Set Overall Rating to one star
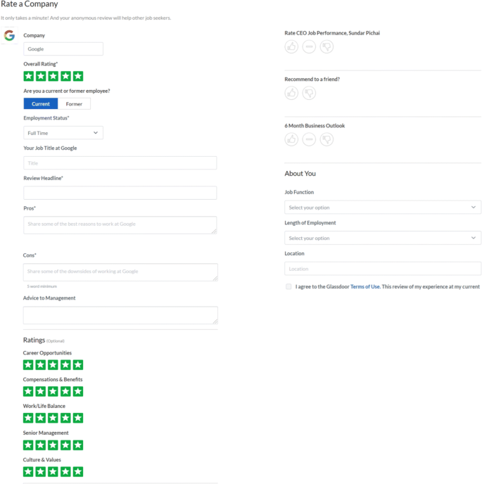This screenshot has height=484, width=482. tap(29, 76)
